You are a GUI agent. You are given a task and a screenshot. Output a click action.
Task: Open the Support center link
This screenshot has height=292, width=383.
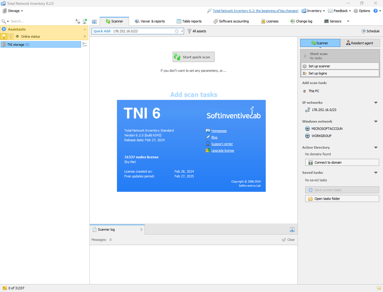222,144
